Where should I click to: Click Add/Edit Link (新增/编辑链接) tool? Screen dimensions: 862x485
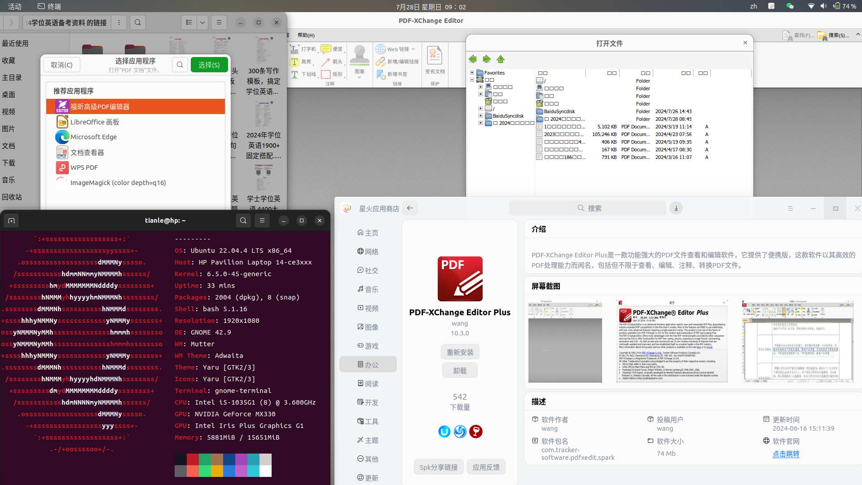coord(397,62)
